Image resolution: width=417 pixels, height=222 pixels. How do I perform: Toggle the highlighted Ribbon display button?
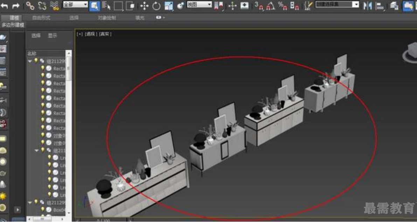(x=408, y=6)
